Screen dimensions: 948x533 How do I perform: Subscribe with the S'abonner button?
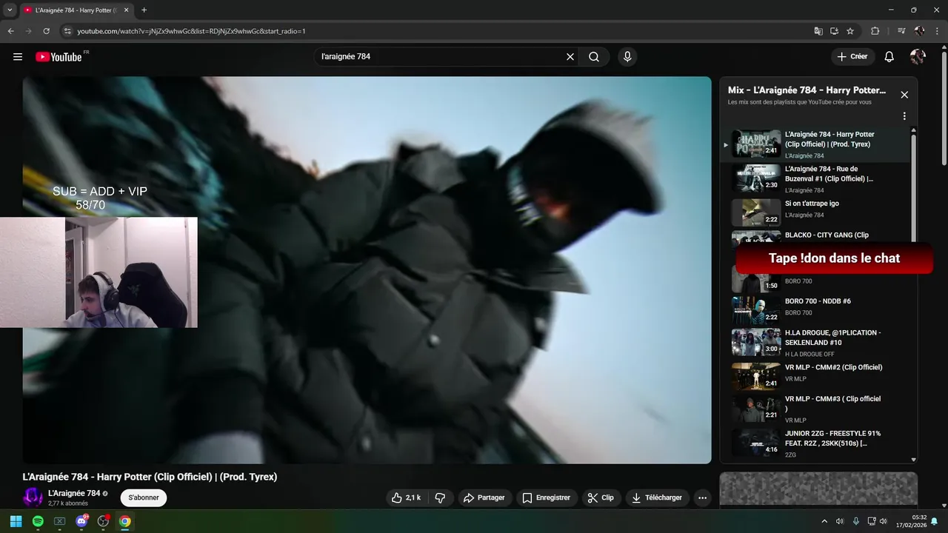click(144, 497)
